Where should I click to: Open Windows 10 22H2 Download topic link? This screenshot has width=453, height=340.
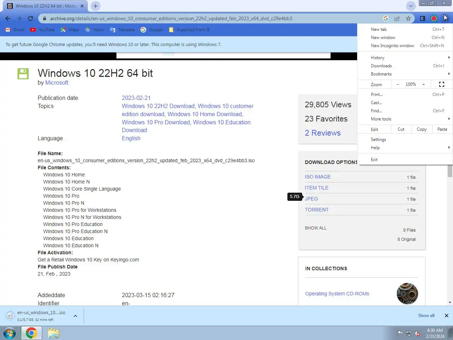158,106
